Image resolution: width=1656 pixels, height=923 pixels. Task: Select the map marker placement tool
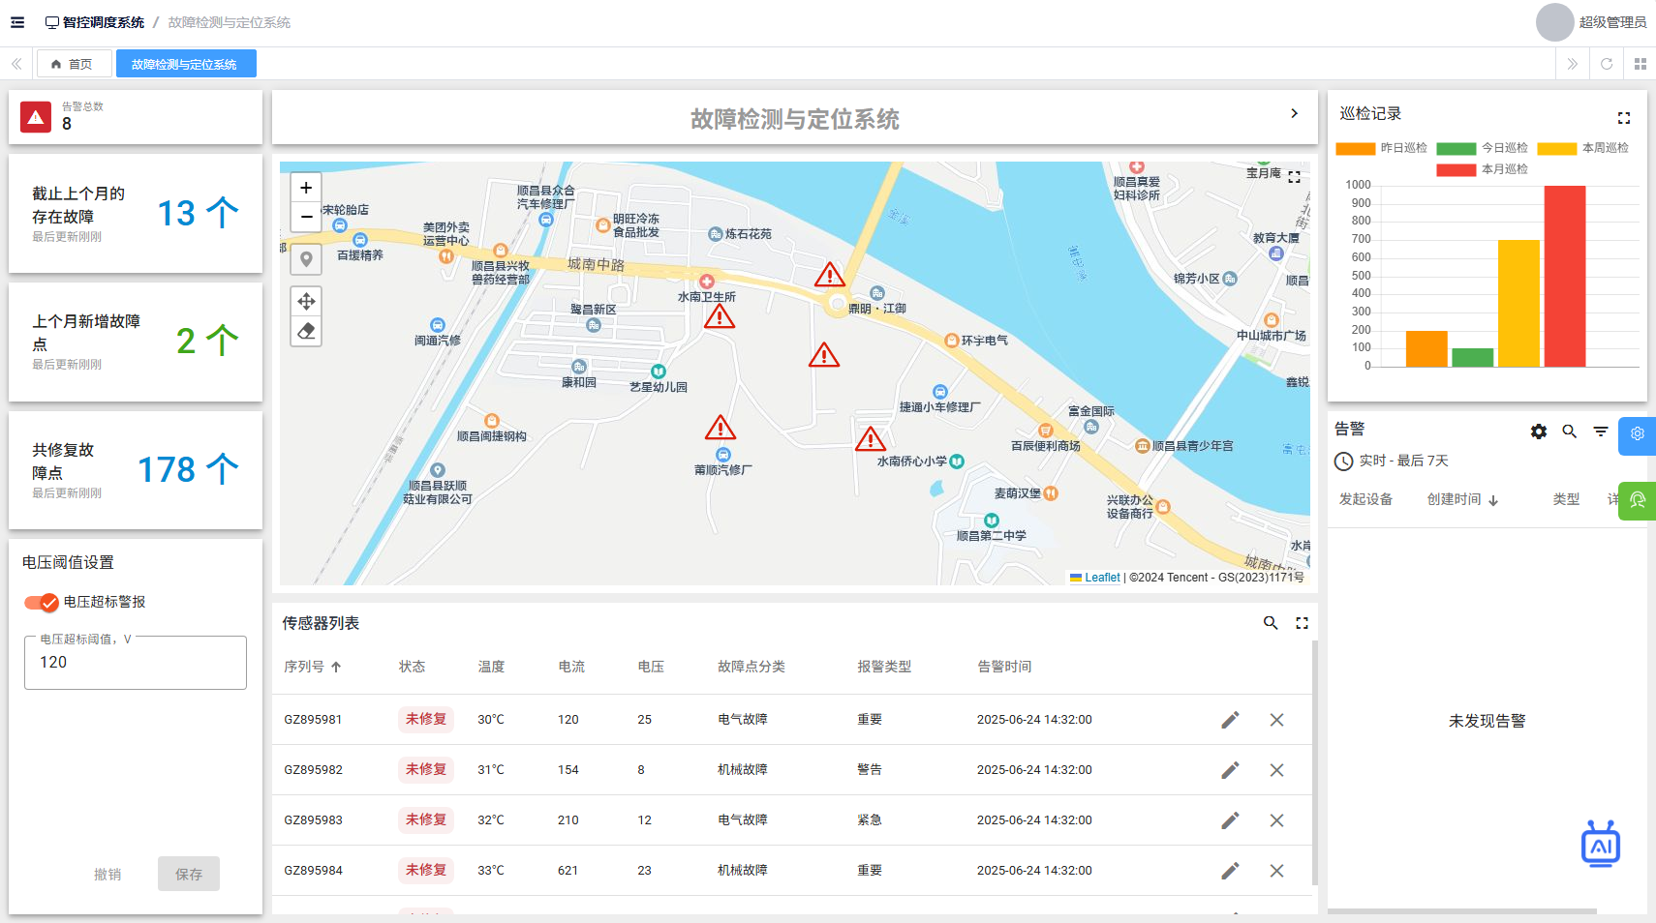[x=306, y=259]
